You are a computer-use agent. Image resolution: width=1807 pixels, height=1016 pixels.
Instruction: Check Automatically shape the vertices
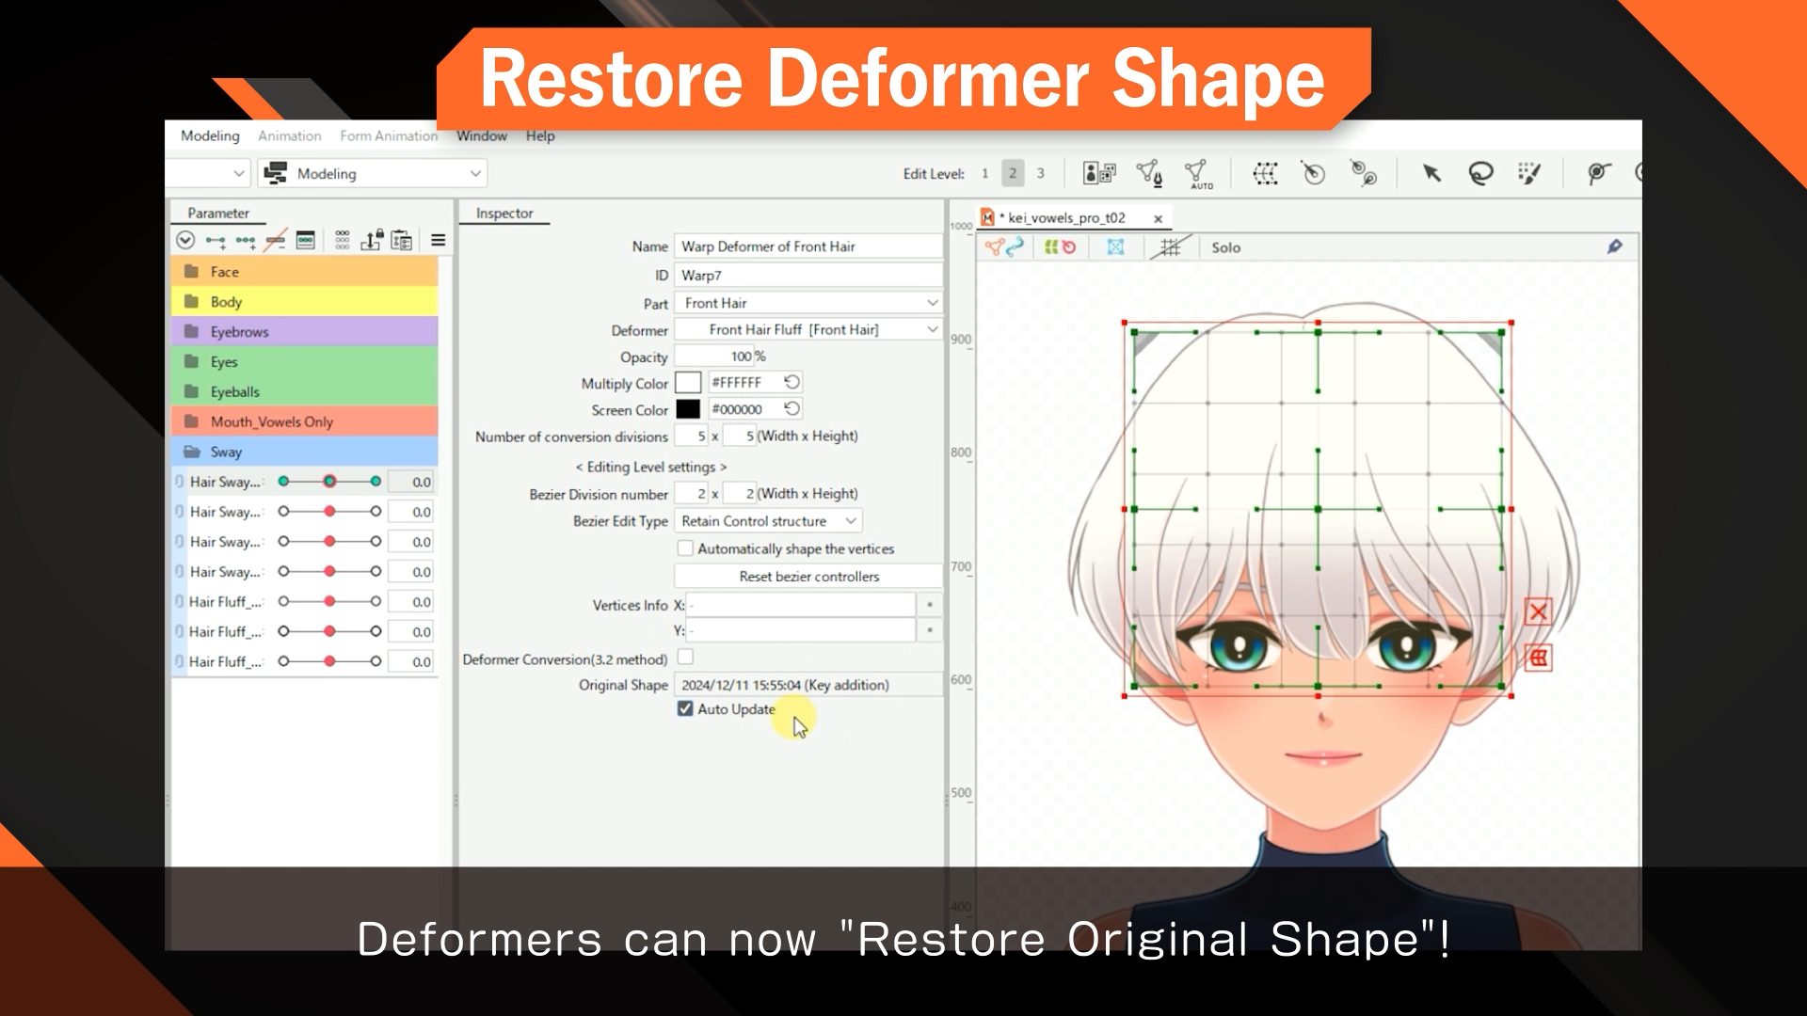[685, 548]
